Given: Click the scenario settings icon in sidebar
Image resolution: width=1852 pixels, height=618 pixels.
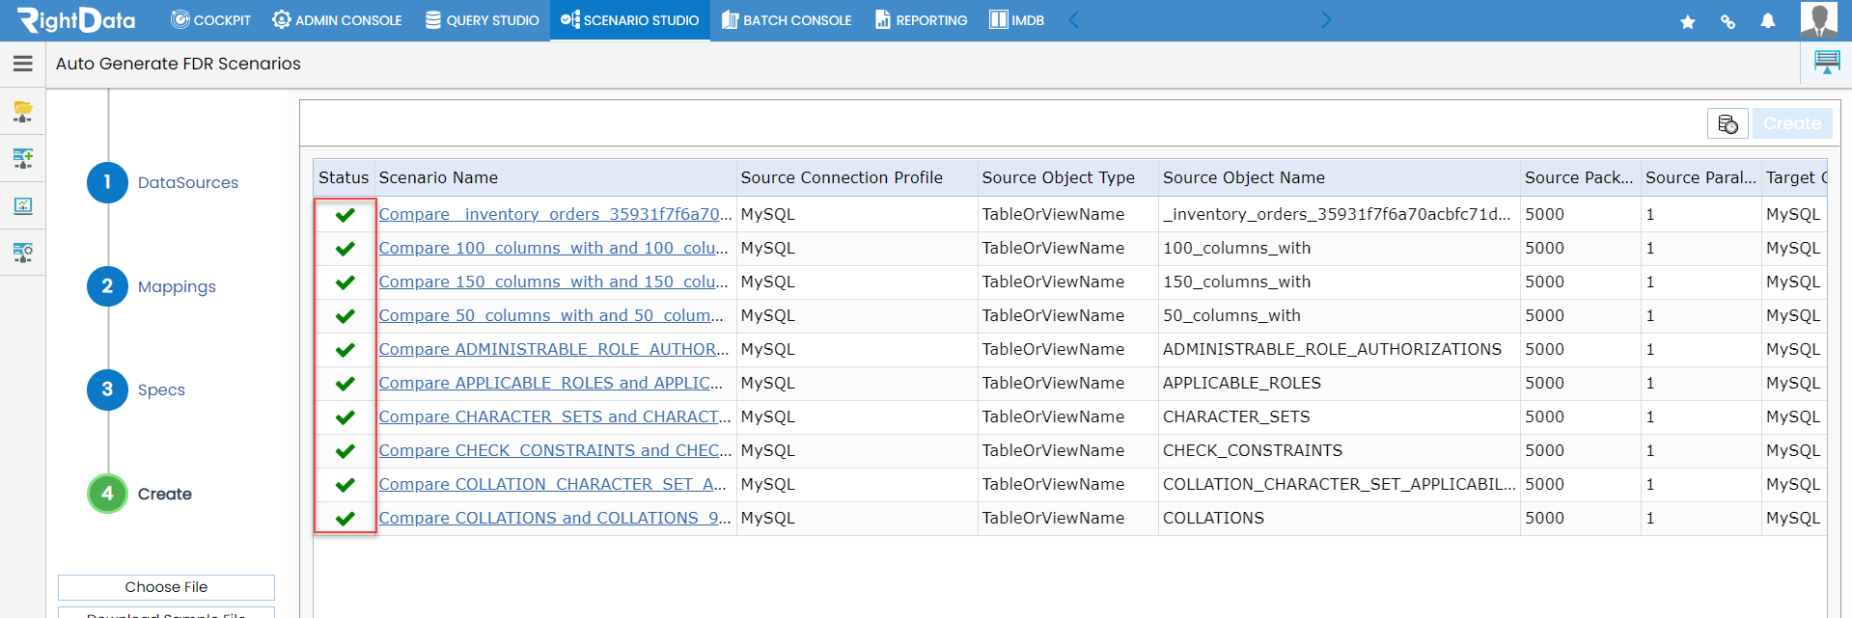Looking at the screenshot, I should tap(23, 253).
